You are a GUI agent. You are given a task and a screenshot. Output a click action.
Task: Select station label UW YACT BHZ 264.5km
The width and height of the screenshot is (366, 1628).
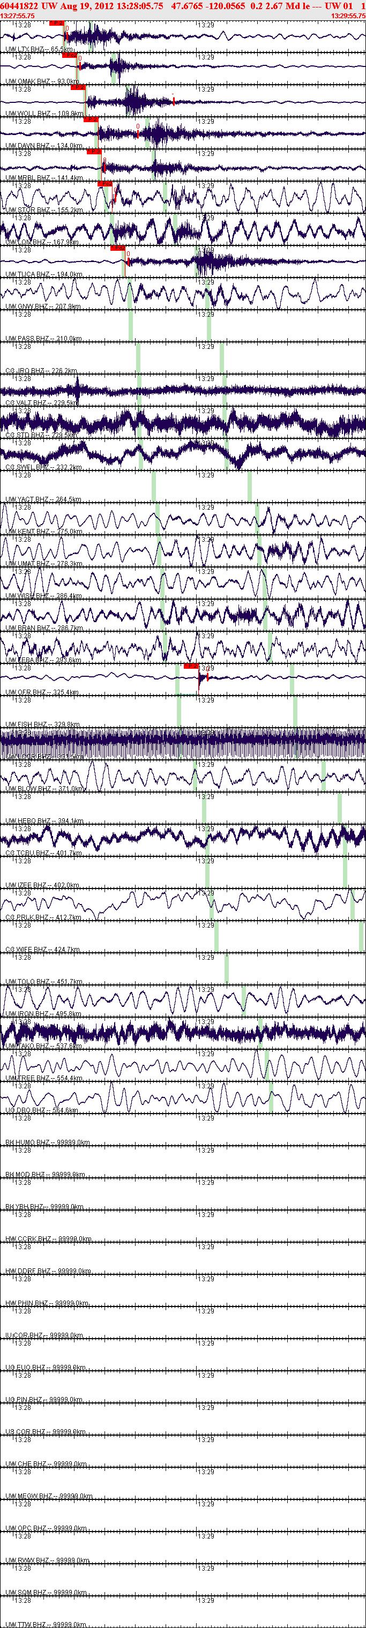[x=43, y=499]
